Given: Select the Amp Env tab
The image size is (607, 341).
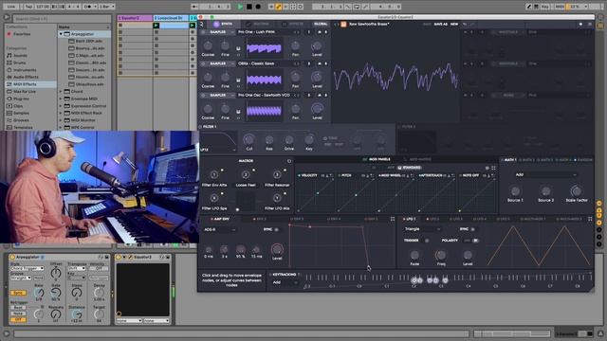Looking at the screenshot, I should pos(220,219).
